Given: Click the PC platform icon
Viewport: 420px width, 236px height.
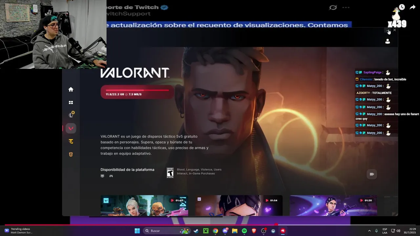Looking at the screenshot, I should [102, 176].
